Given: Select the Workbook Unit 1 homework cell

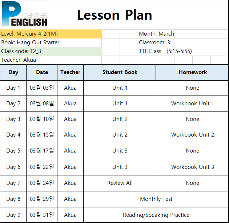Looking at the screenshot, I should 192,104.
